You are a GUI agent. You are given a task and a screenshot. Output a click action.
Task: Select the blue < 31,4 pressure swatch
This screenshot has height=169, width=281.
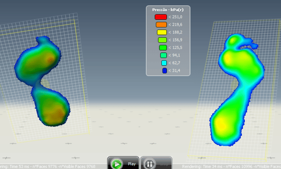point(165,71)
